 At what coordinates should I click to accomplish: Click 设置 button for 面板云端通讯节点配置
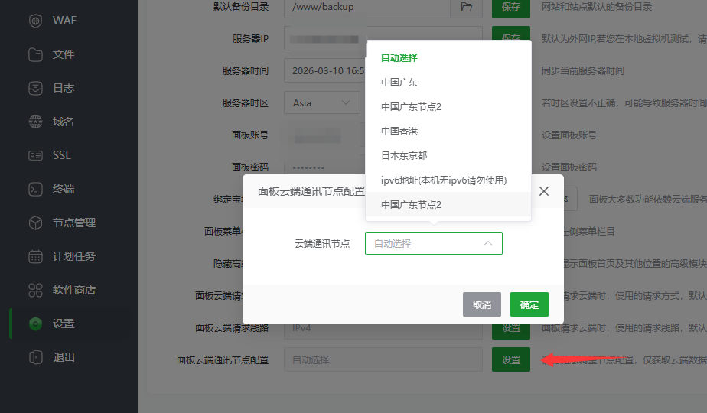[511, 359]
